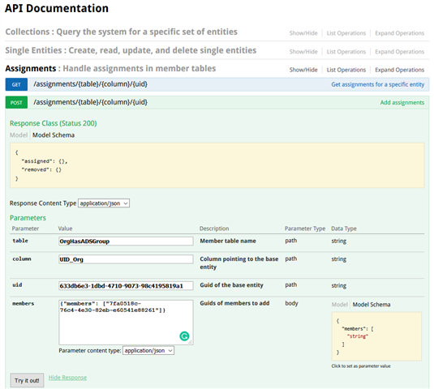Click the table parameter input field
This screenshot has height=389, width=434.
point(126,241)
